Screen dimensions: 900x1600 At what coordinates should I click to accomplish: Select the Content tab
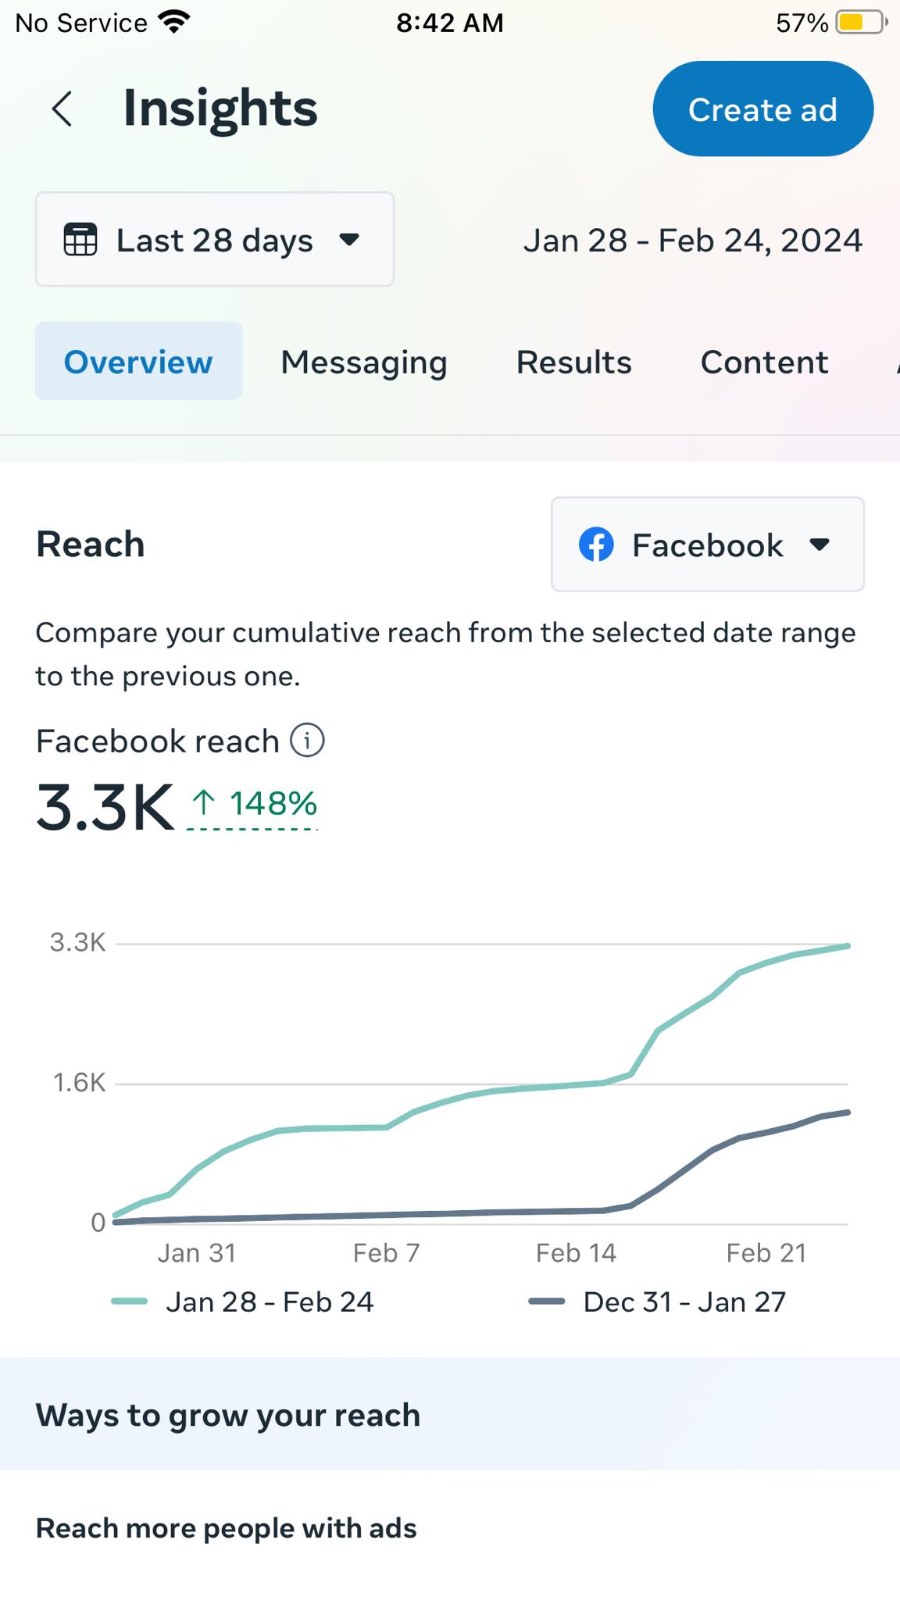[764, 362]
